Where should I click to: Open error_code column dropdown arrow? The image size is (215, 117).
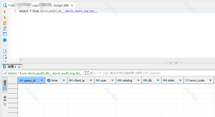[x=211, y=80]
